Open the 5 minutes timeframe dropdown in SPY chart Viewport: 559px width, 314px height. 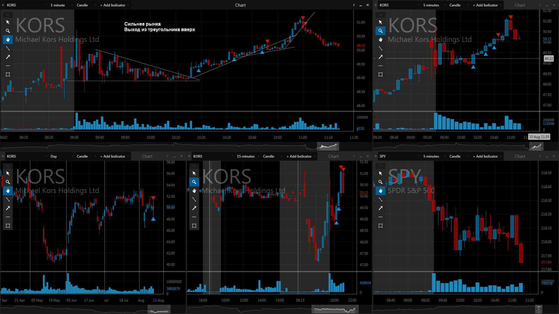pyautogui.click(x=434, y=156)
